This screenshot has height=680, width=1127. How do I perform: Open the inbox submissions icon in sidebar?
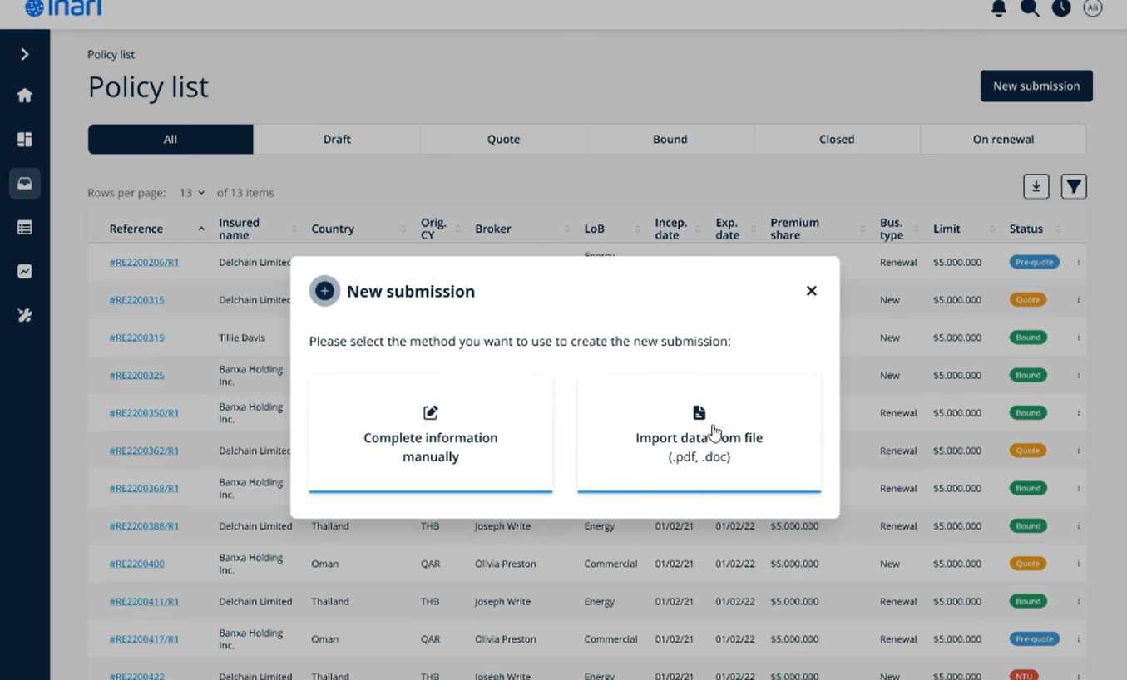(25, 183)
